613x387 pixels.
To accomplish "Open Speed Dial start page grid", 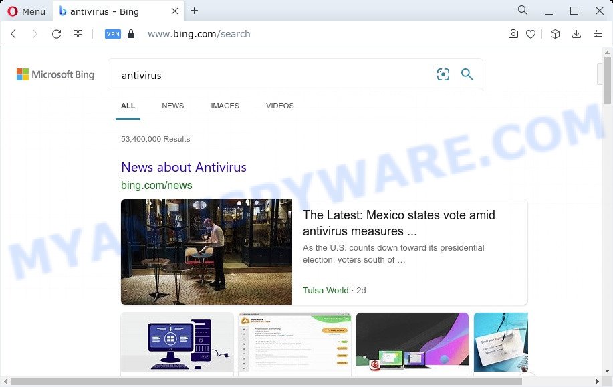I will pos(78,34).
